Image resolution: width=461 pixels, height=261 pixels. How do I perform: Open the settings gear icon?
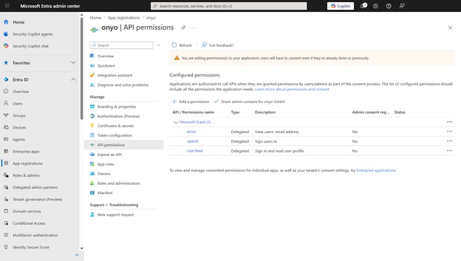tap(375, 6)
